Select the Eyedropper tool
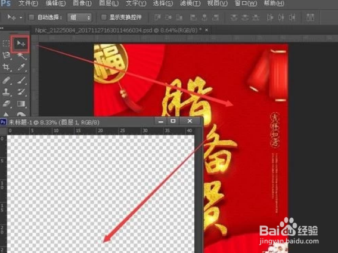The image size is (338, 253). coord(21,67)
